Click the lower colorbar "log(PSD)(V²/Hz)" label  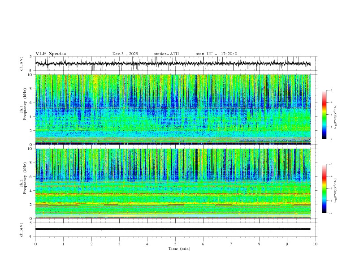click(336, 191)
